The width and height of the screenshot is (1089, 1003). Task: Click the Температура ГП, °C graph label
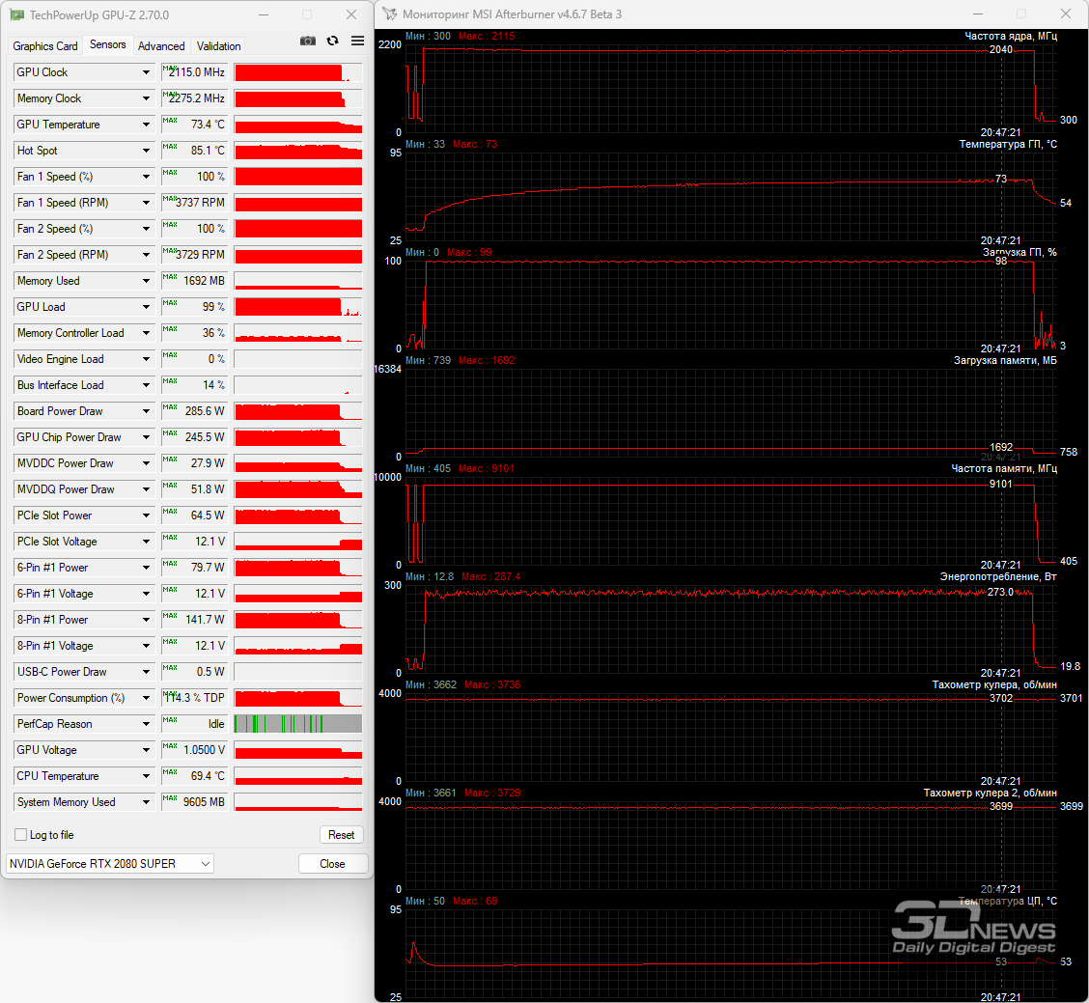click(1008, 144)
